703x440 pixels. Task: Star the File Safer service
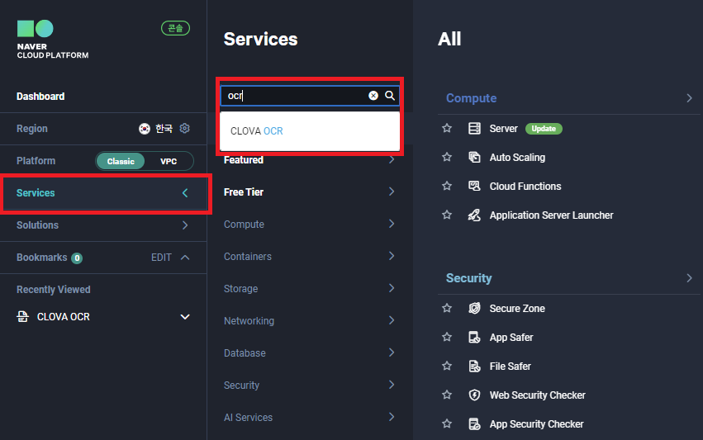coord(447,366)
